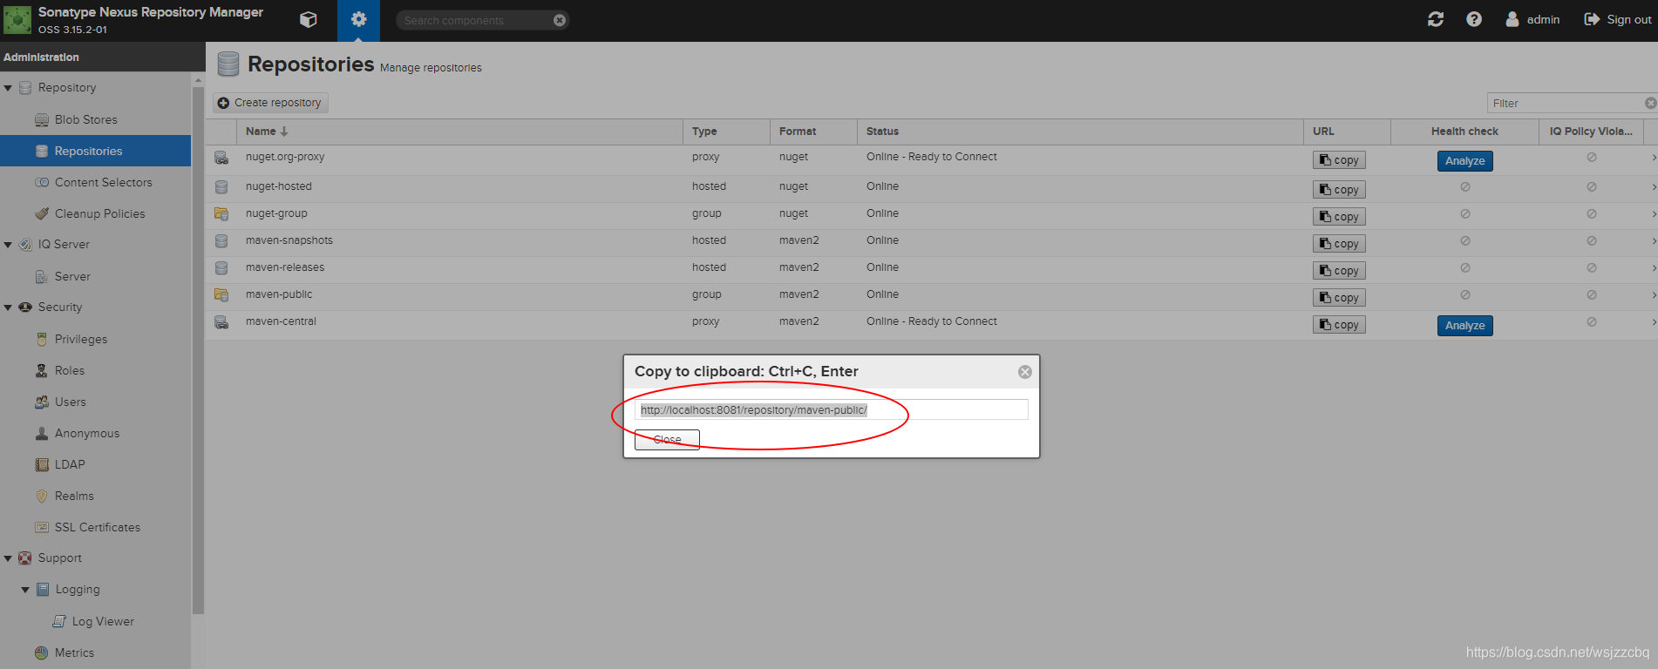Screen dimensions: 1658x669
Task: Clear the Filter field with x icon
Action: tap(1650, 103)
